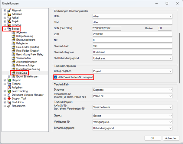
Task: Click the vertical scrollbar of settings panel
Action: tap(179, 58)
